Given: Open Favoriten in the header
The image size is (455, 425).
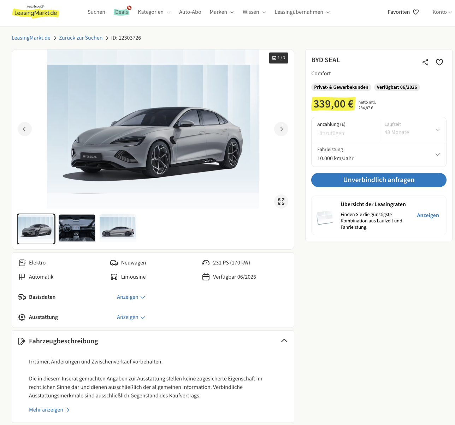Looking at the screenshot, I should pos(403,12).
